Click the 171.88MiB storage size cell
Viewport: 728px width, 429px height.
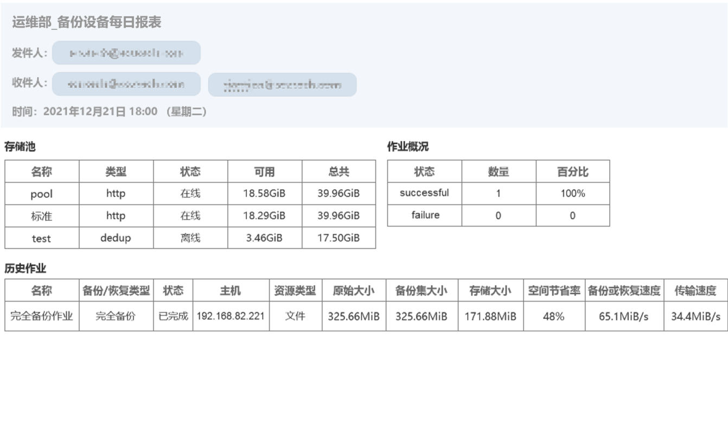point(490,316)
